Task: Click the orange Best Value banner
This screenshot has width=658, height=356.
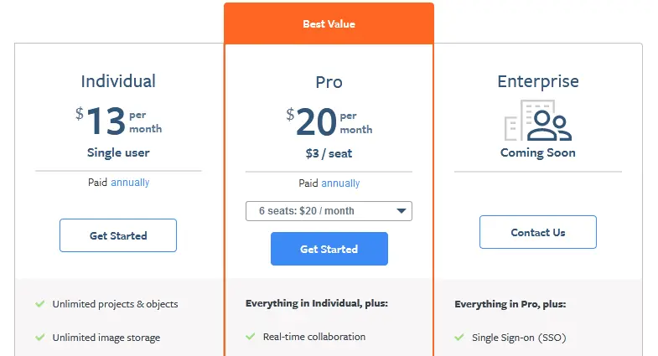Action: [329, 23]
